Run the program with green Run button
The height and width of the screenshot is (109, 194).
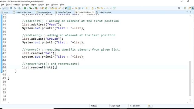(25, 8)
